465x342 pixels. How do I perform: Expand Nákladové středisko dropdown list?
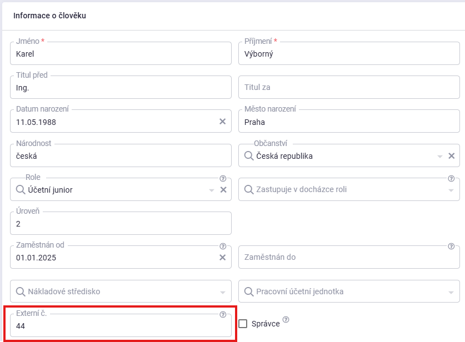click(222, 292)
